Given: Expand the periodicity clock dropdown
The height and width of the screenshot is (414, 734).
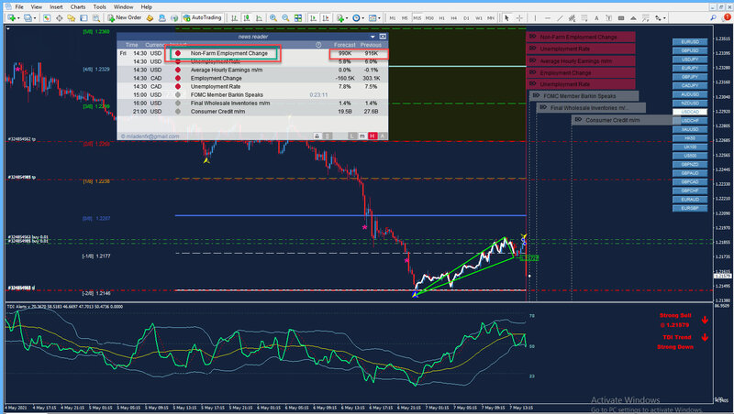Looking at the screenshot, I should [362, 18].
